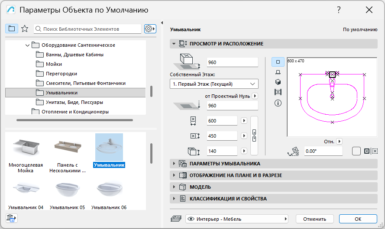This screenshot has height=229, width=385.
Task: Open library settings gear menu
Action: click(150, 29)
